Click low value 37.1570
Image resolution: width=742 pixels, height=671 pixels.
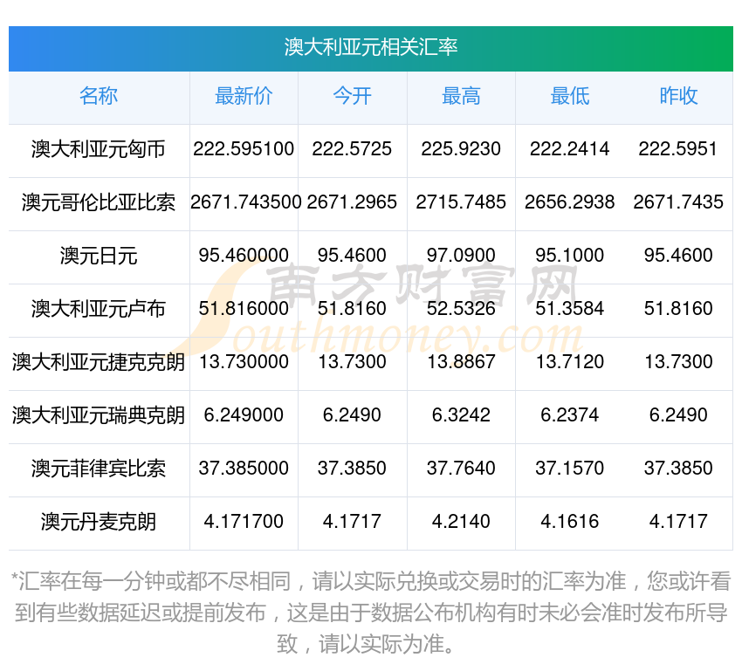coord(570,469)
